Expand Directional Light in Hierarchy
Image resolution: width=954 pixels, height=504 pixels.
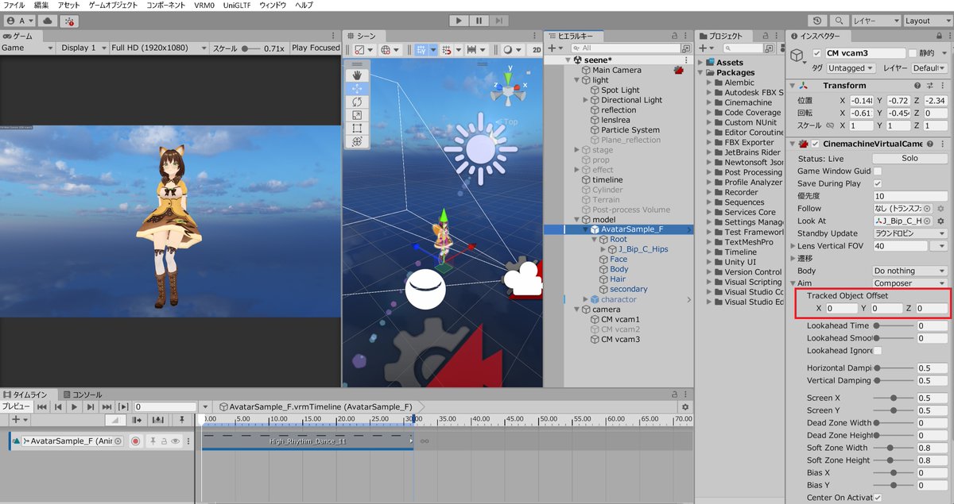[x=585, y=100]
